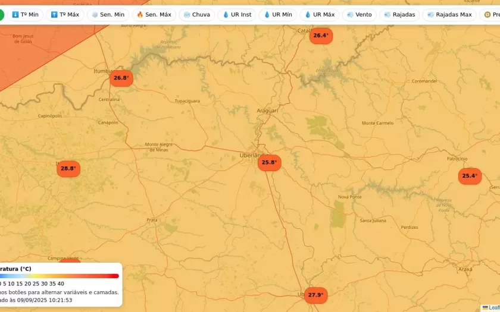Switch to the Tº Máx layer

point(65,15)
